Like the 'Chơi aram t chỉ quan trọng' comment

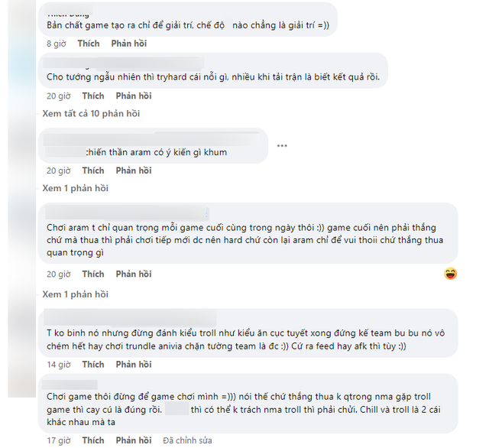pyautogui.click(x=93, y=274)
